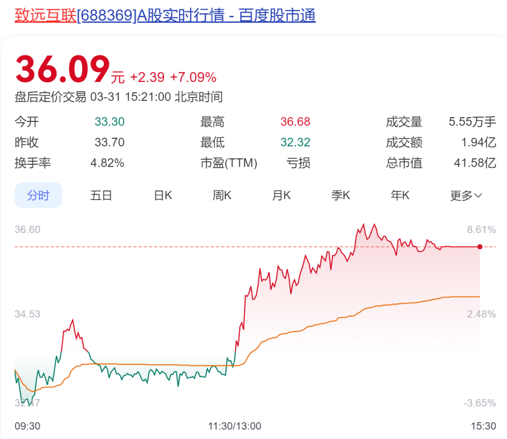Click the 市盈(TTM) value 亏损
507x439 pixels.
[299, 163]
